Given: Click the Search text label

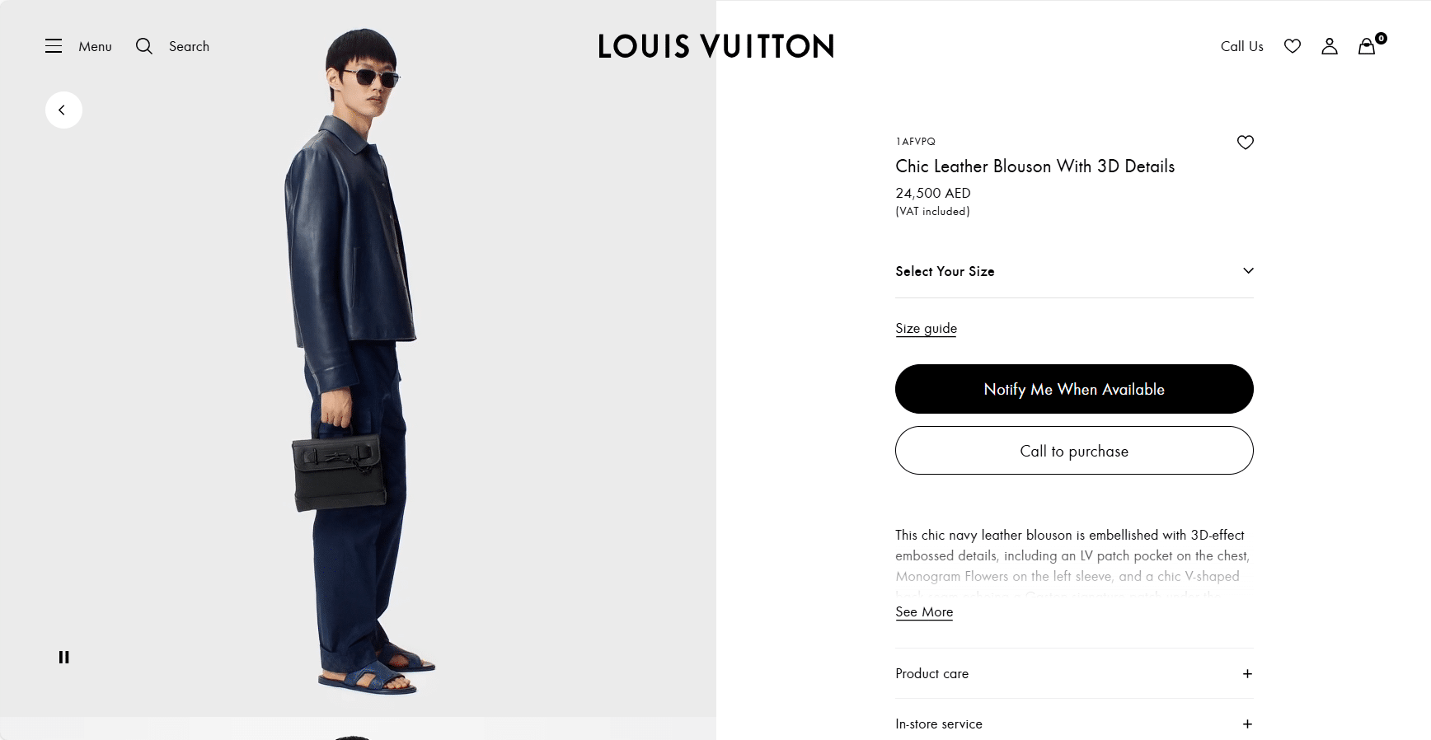Looking at the screenshot, I should (189, 47).
